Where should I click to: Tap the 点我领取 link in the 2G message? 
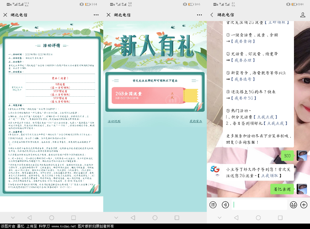click(269, 176)
